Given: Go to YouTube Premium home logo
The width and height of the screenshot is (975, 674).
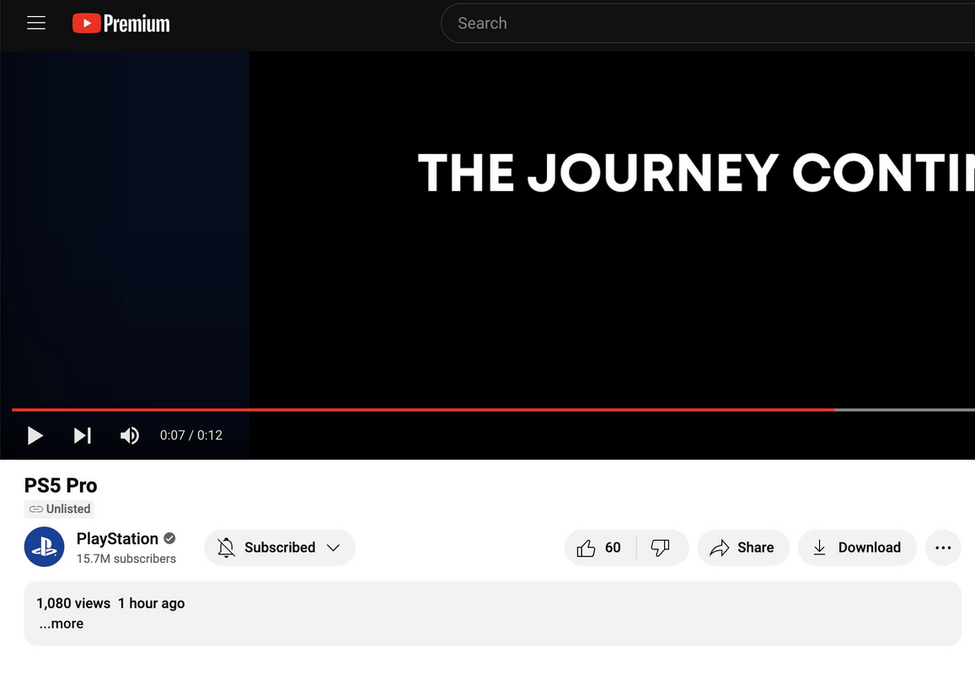Looking at the screenshot, I should (121, 23).
